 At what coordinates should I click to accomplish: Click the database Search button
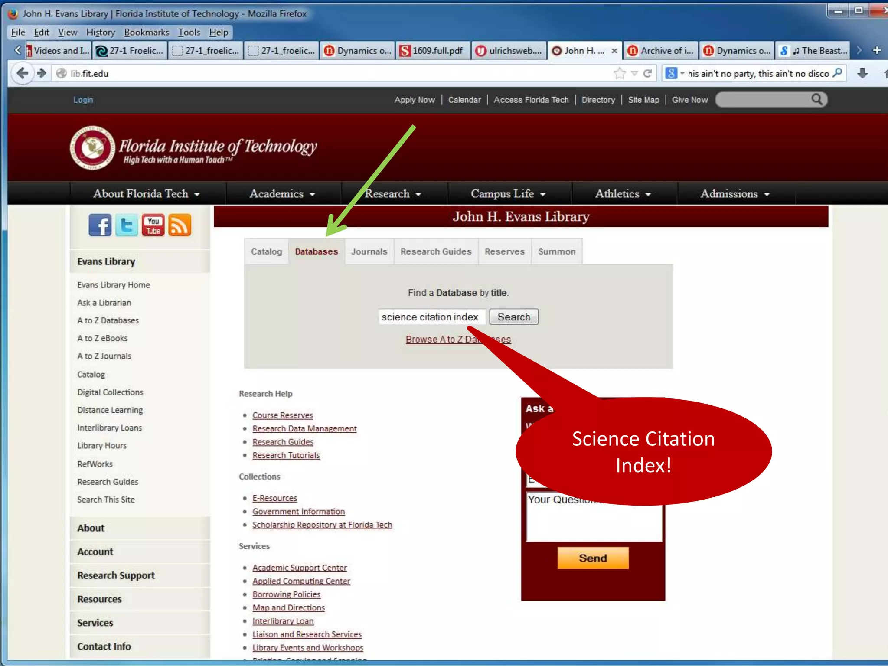point(514,317)
